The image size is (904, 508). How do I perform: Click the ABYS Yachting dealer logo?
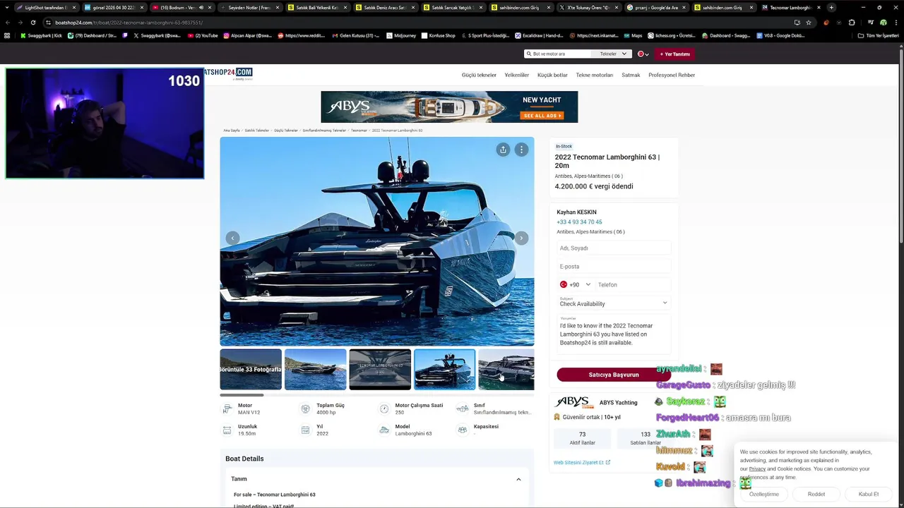(x=573, y=402)
